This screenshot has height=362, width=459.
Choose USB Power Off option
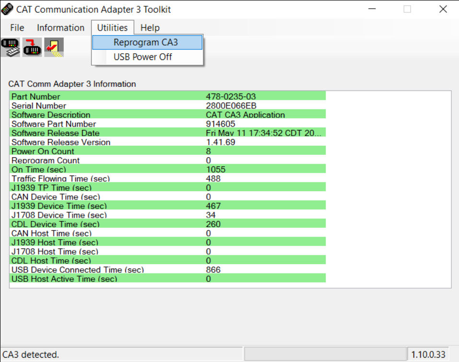(x=147, y=57)
